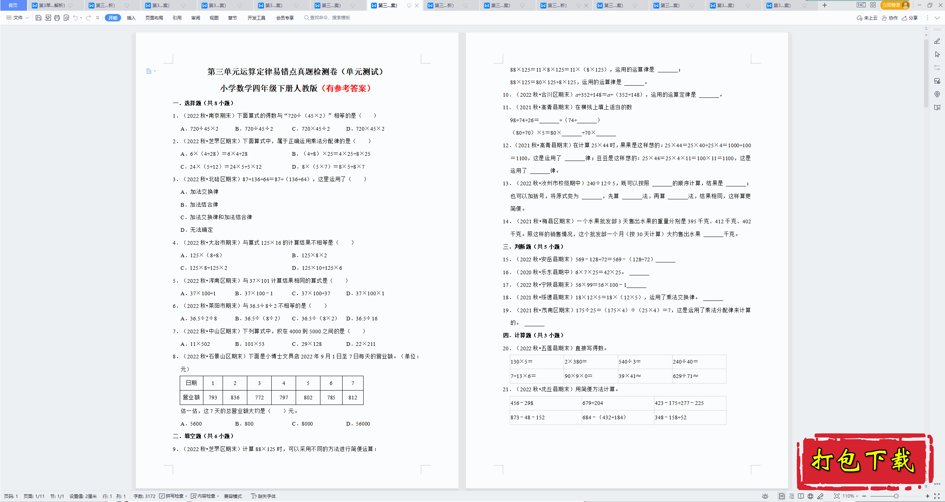Click the 兼容模式 status label

click(x=233, y=496)
